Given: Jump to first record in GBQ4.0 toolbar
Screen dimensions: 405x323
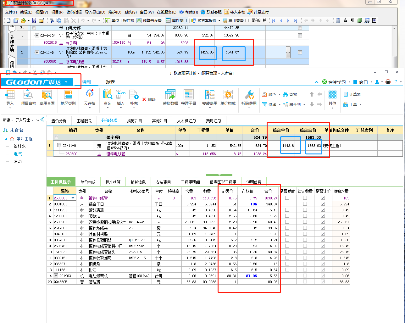Looking at the screenshot, I should pyautogui.click(x=274, y=20).
